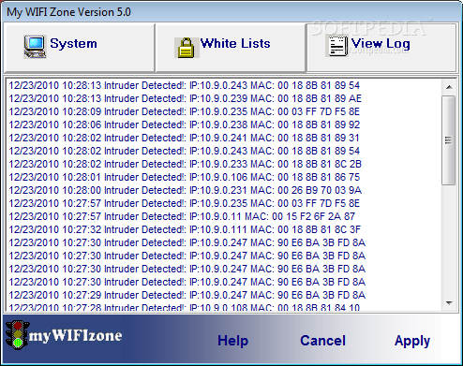Select log entry with IP 10.9.0.238
This screenshot has height=366, width=463.
[x=185, y=124]
